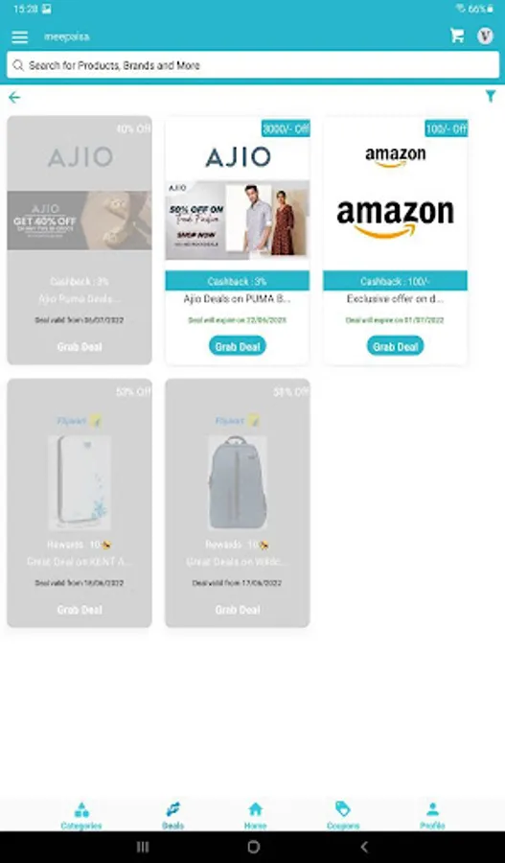Open Categories in bottom navigation
The height and width of the screenshot is (863, 505).
(x=81, y=816)
